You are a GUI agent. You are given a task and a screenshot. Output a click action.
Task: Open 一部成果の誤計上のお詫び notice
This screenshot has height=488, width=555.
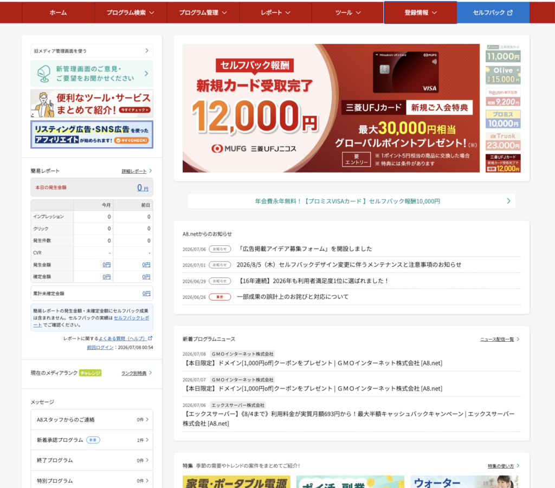[x=292, y=297]
